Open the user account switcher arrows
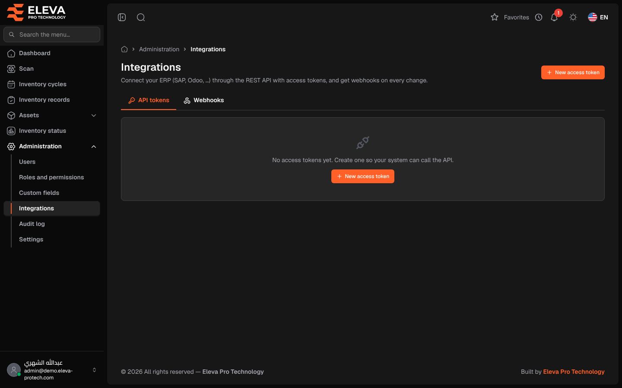Image resolution: width=622 pixels, height=388 pixels. tap(94, 370)
